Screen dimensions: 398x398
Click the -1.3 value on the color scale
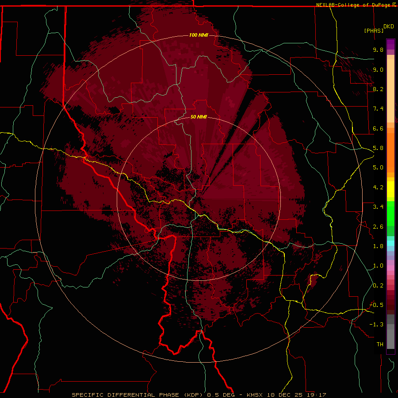tap(377, 325)
